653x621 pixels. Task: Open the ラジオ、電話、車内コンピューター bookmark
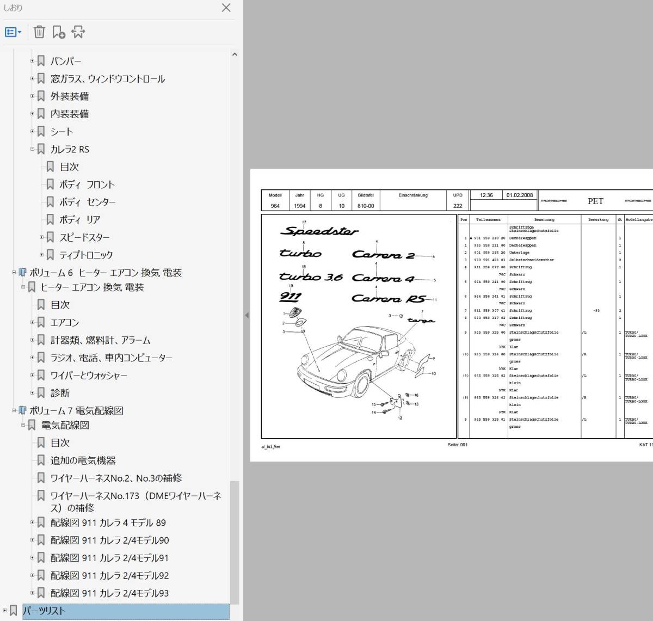(x=112, y=358)
